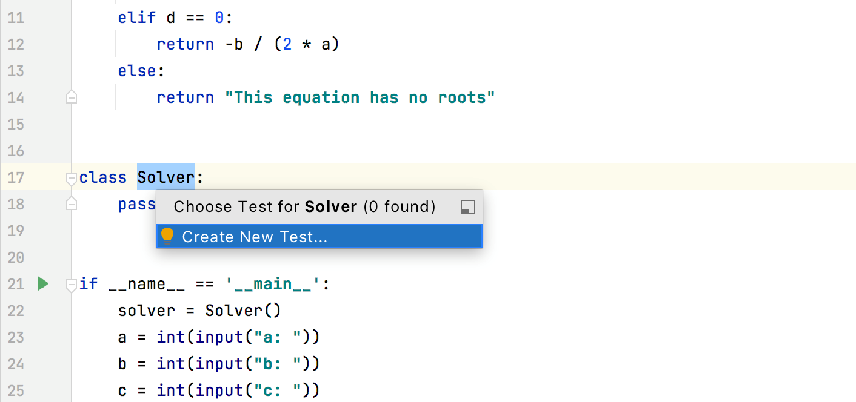856x402 pixels.
Task: Click the lightbulb icon beside Create New Test
Action: pyautogui.click(x=167, y=236)
